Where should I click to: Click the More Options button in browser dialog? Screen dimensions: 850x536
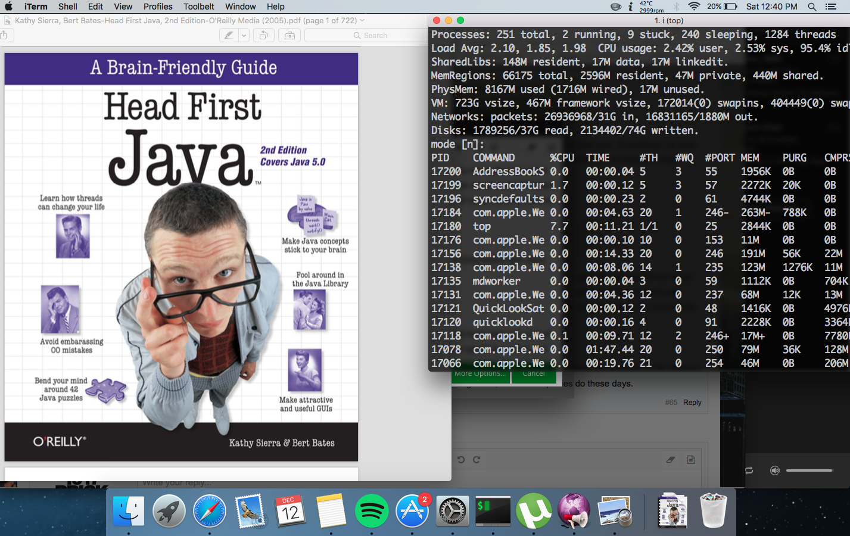pos(480,375)
